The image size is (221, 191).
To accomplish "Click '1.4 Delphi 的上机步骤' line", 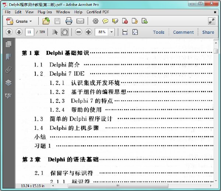I will click(x=66, y=128).
